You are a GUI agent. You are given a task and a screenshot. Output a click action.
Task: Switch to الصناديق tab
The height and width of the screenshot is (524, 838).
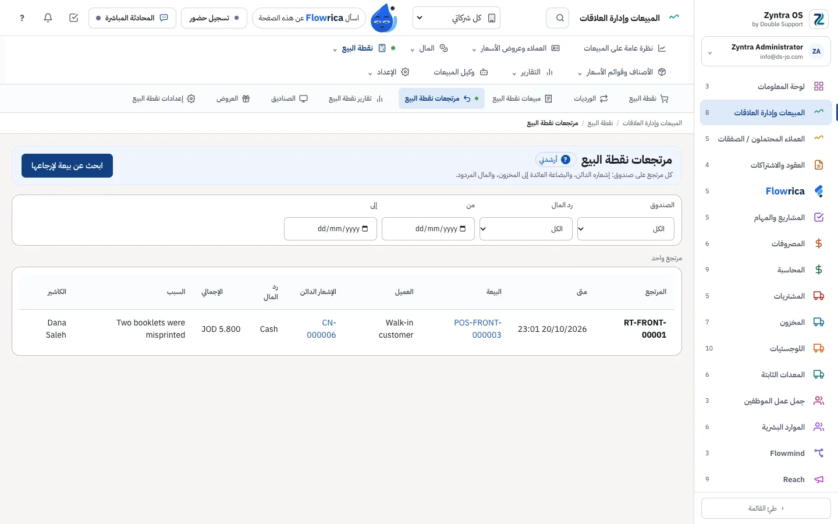point(289,98)
